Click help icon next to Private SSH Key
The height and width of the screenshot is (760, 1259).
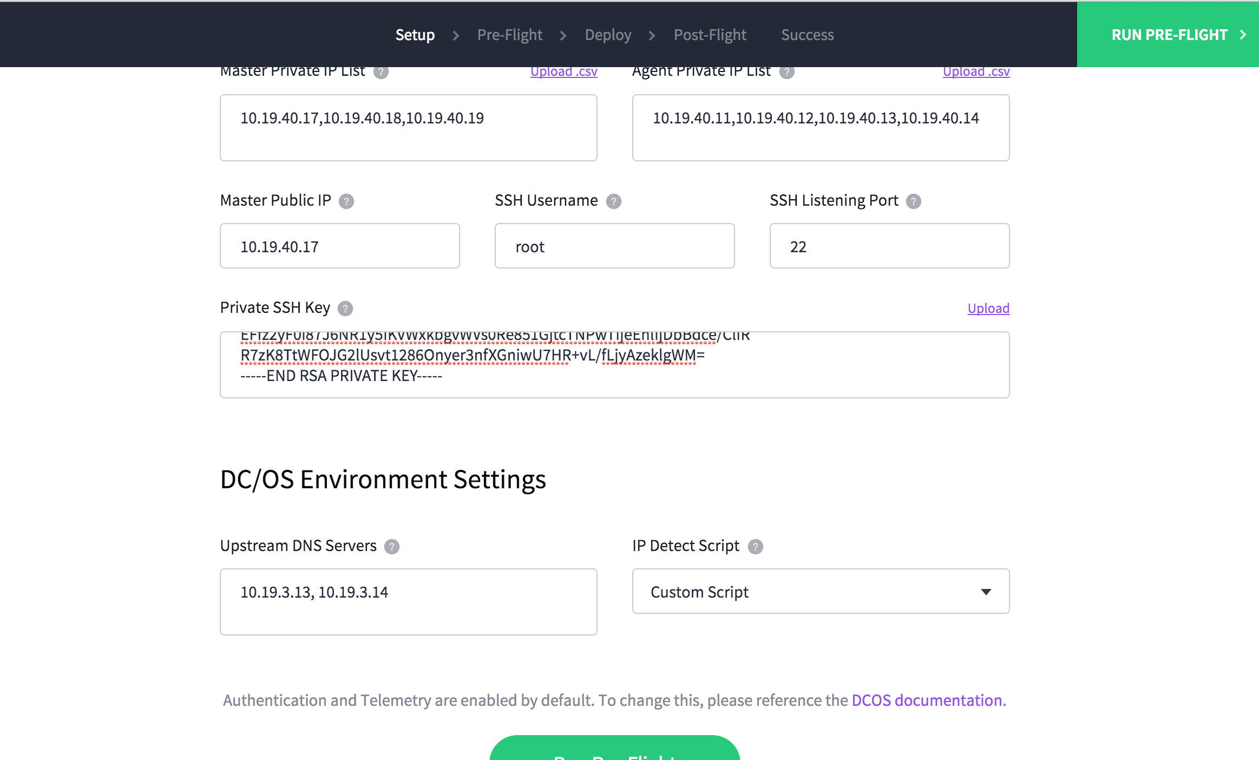[x=345, y=309]
